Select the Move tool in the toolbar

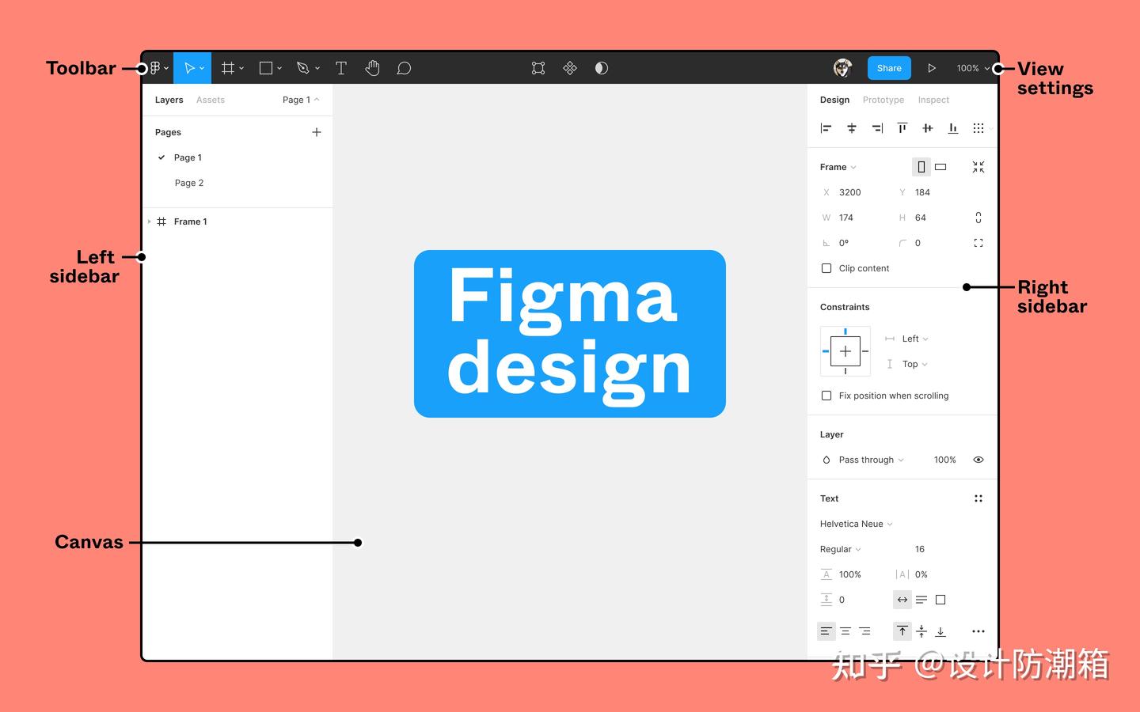[x=189, y=68]
